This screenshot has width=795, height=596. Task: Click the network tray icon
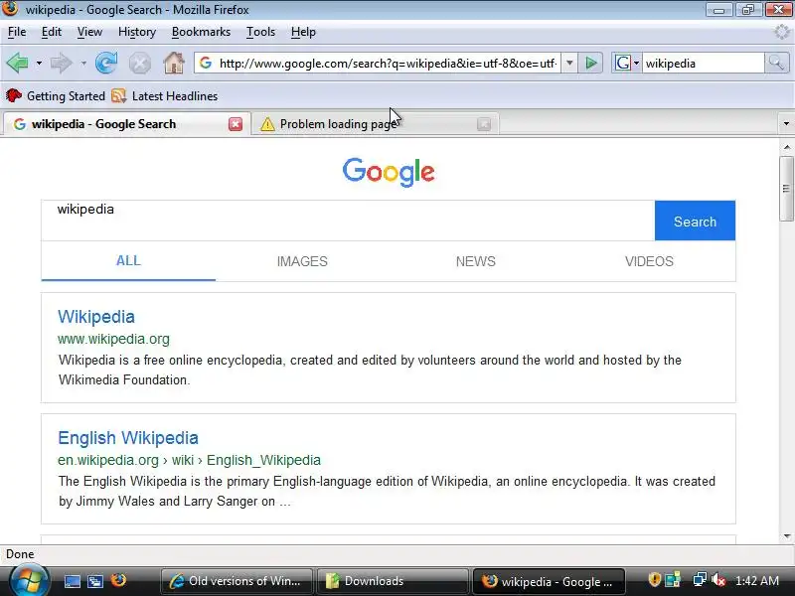[x=700, y=579]
